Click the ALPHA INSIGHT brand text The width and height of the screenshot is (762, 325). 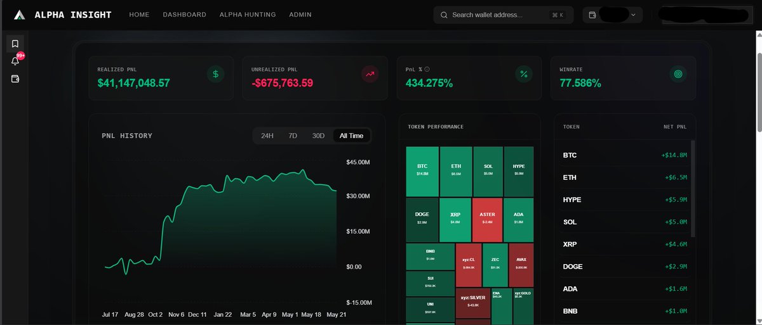73,15
